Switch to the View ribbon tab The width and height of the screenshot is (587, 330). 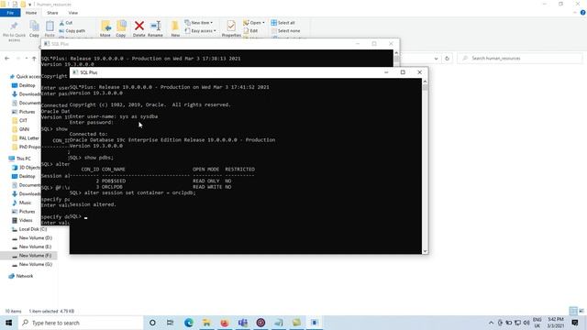[73, 13]
